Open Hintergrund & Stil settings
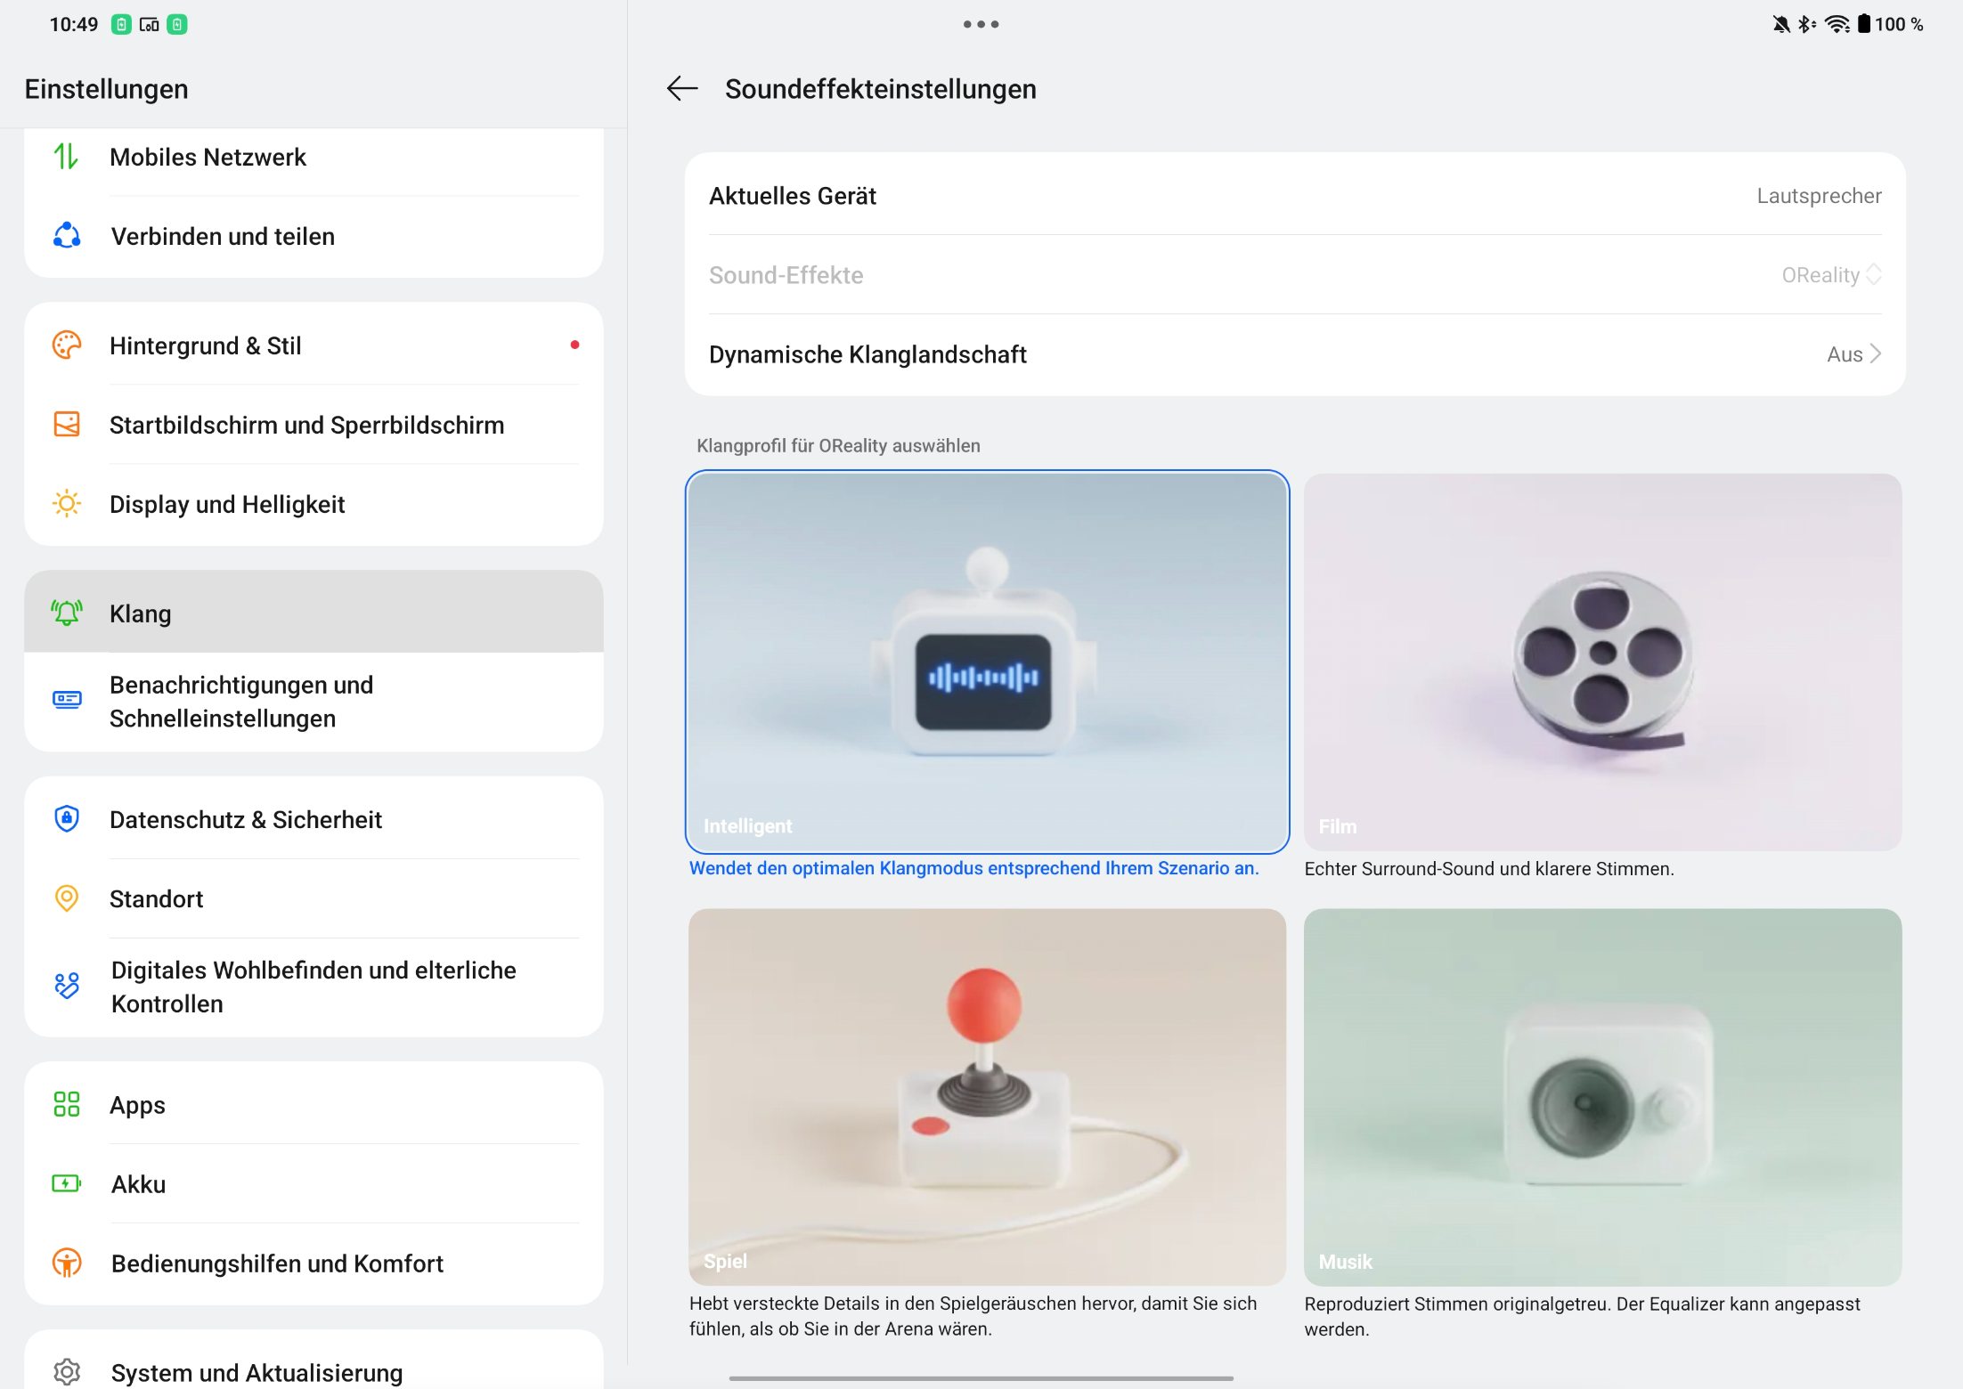The width and height of the screenshot is (1963, 1389). 314,345
